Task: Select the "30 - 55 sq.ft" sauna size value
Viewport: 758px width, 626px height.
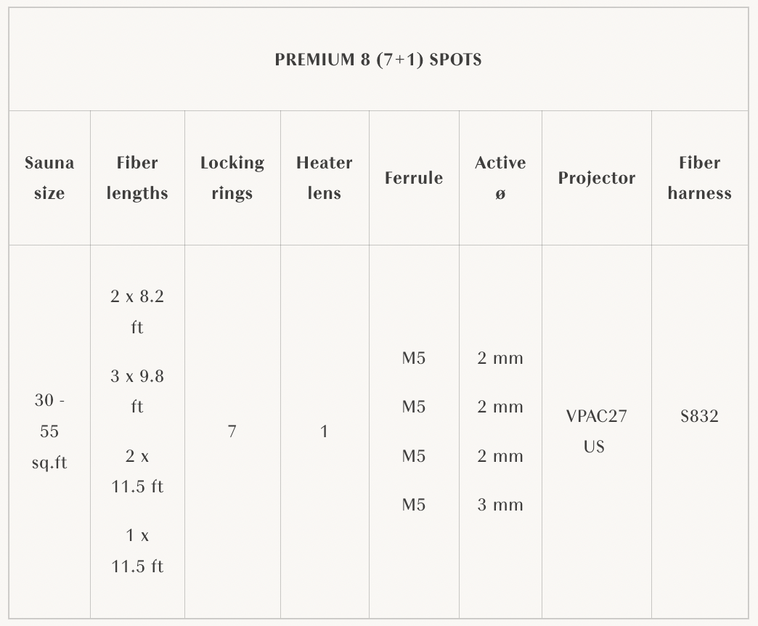Action: point(49,431)
